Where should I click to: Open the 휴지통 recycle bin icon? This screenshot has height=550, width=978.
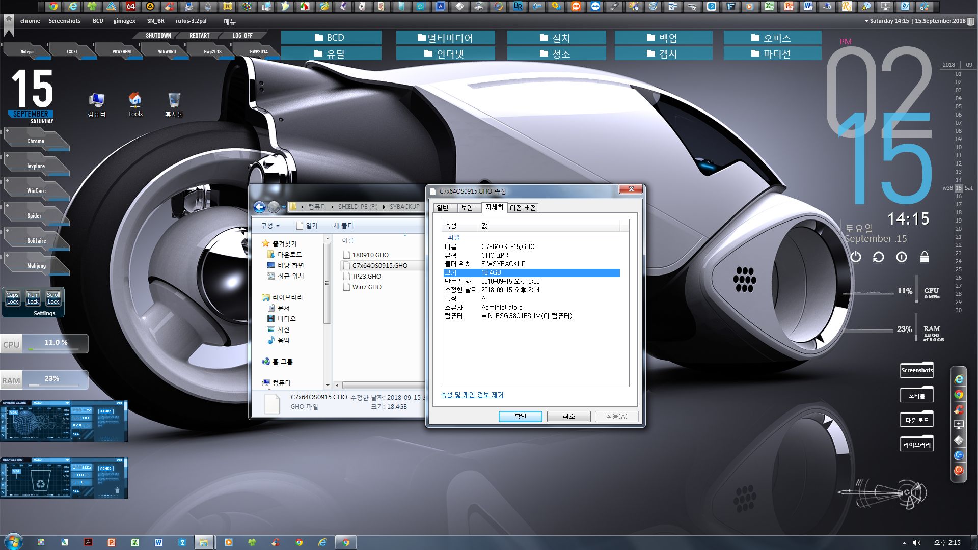174,105
